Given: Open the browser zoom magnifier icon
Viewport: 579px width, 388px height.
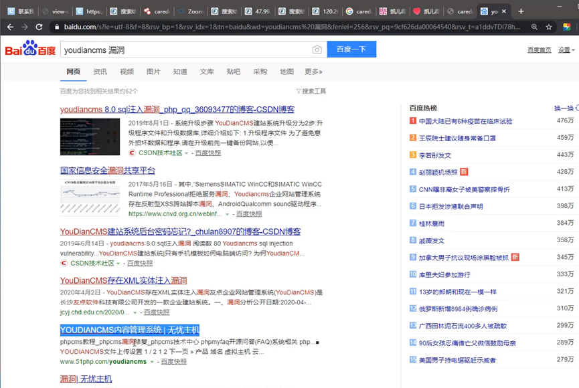Looking at the screenshot, I should tap(534, 27).
